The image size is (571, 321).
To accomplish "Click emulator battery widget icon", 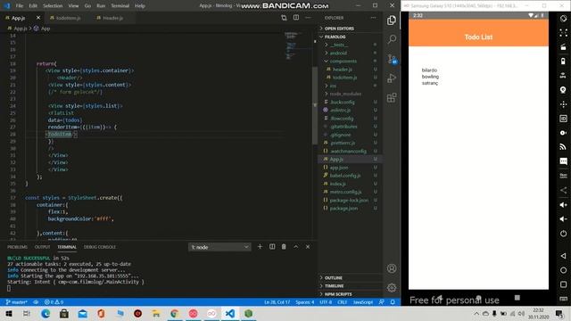I will (x=563, y=62).
